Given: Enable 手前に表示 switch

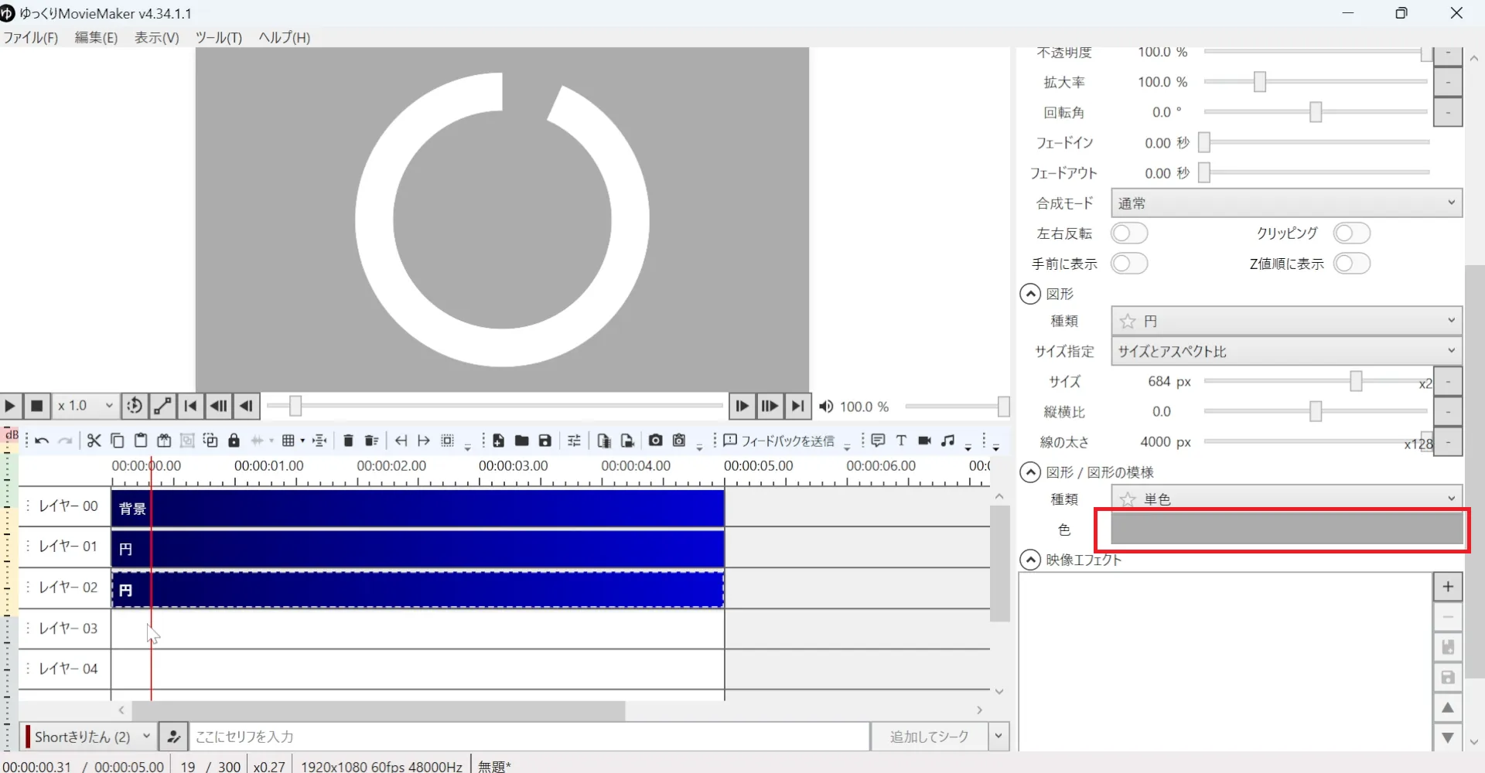Looking at the screenshot, I should [1129, 264].
